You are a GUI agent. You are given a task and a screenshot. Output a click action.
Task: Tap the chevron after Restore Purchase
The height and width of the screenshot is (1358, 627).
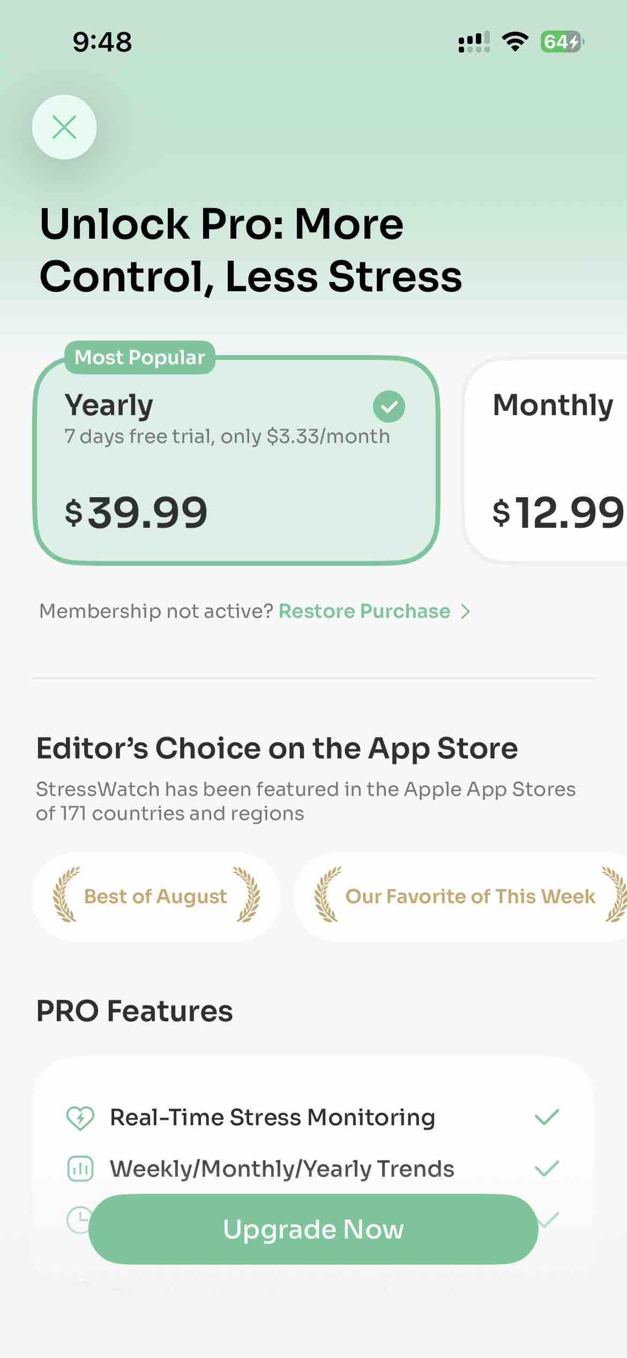click(466, 611)
